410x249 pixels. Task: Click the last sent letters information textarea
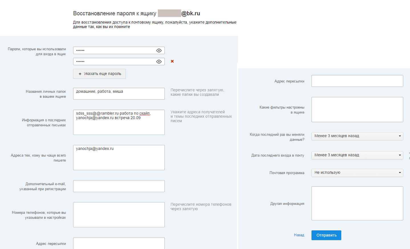coord(119,122)
